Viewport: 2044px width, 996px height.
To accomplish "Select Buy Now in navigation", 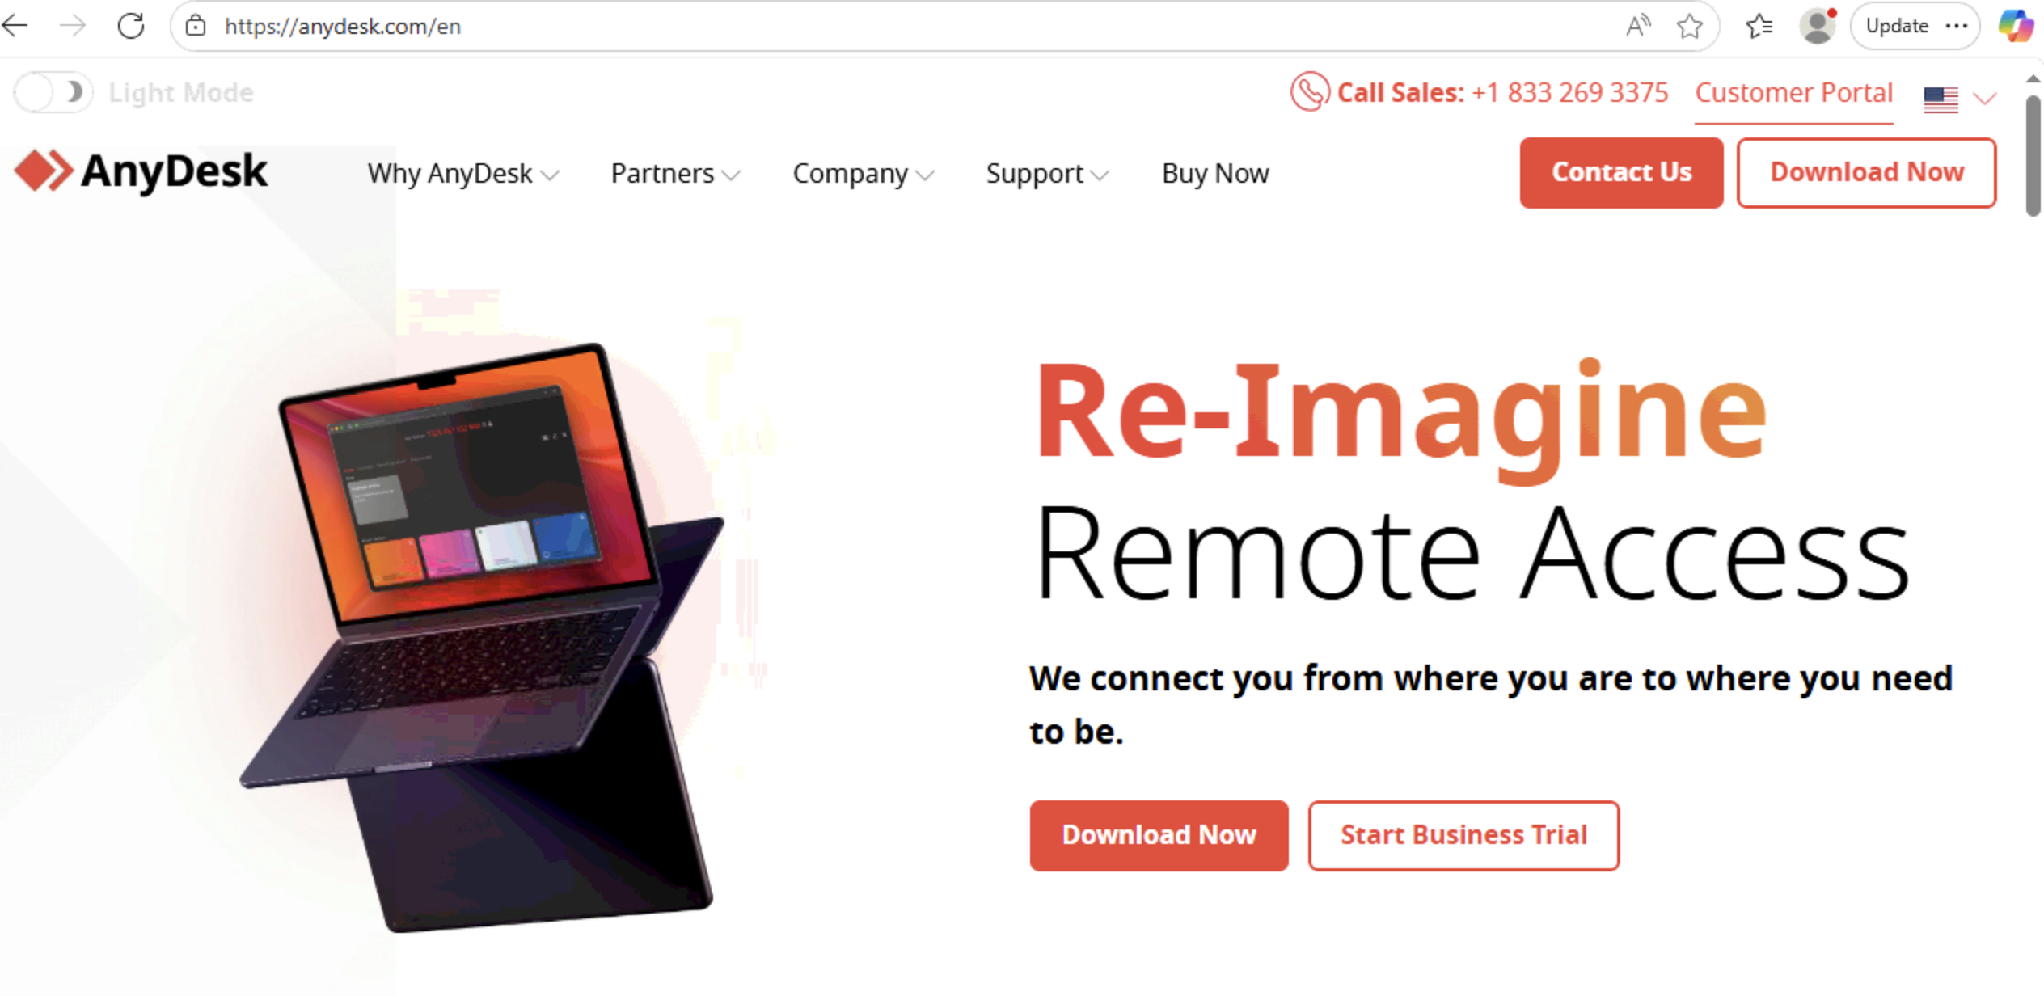I will [1215, 173].
